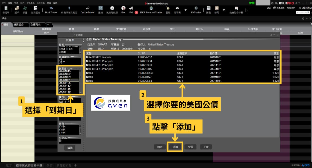Add a new workspace with bottom plus
Viewport: 312px width, 168px height.
coord(75,165)
